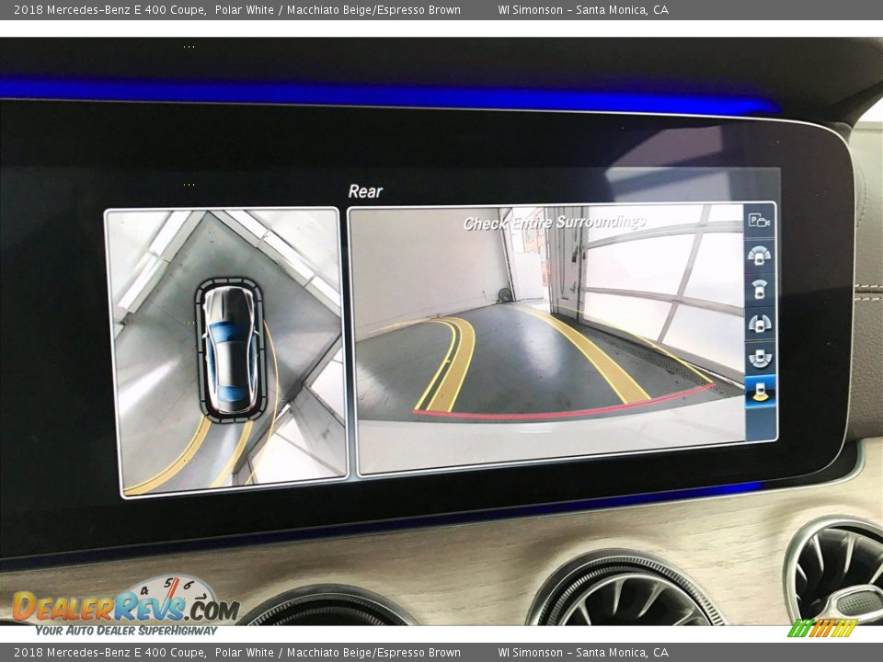The height and width of the screenshot is (662, 883).
Task: Select the narrow front camera view icon
Action: coord(760,290)
